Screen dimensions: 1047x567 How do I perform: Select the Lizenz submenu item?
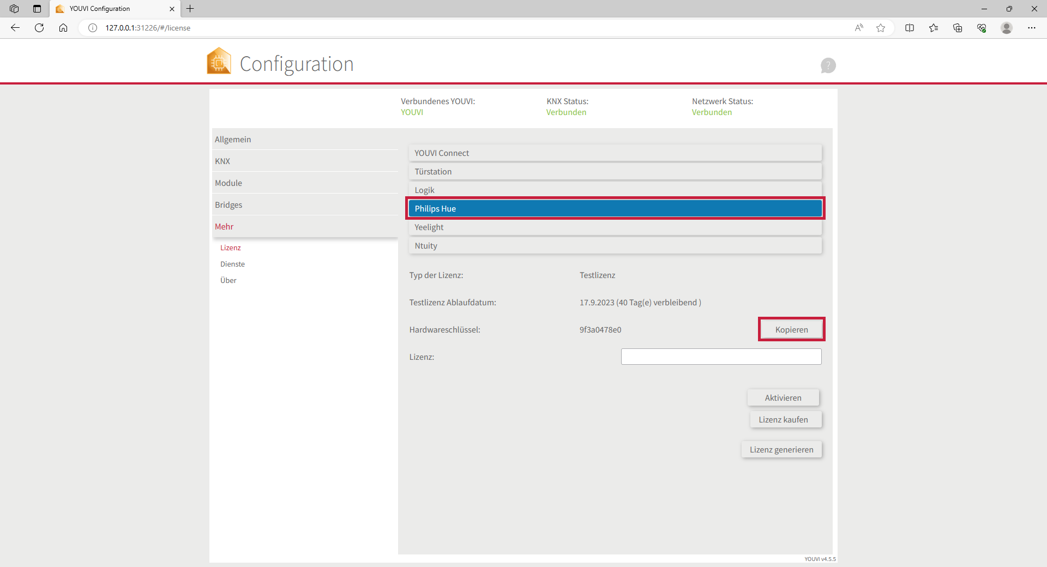231,248
